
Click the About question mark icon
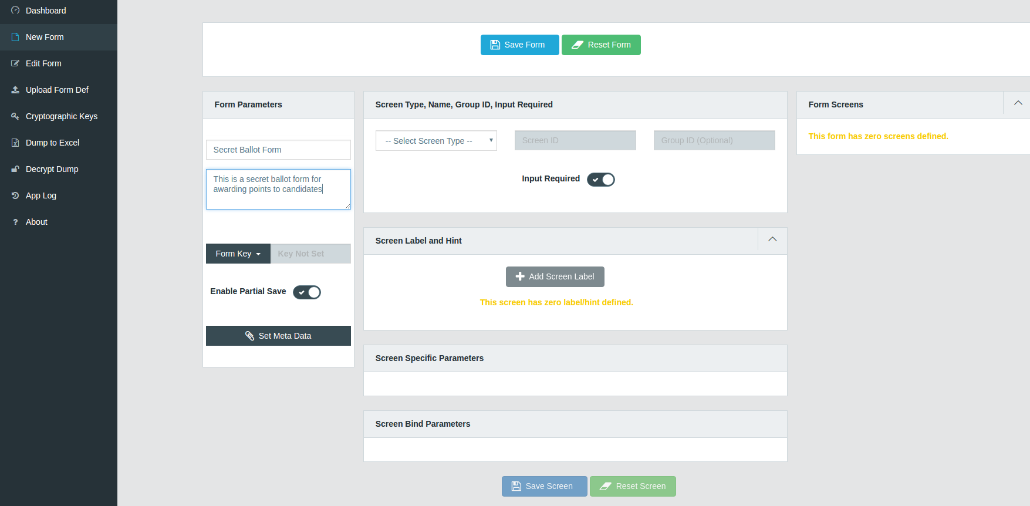pos(15,222)
